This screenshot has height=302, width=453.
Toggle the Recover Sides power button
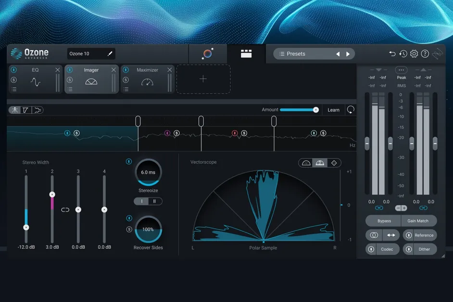click(x=129, y=218)
